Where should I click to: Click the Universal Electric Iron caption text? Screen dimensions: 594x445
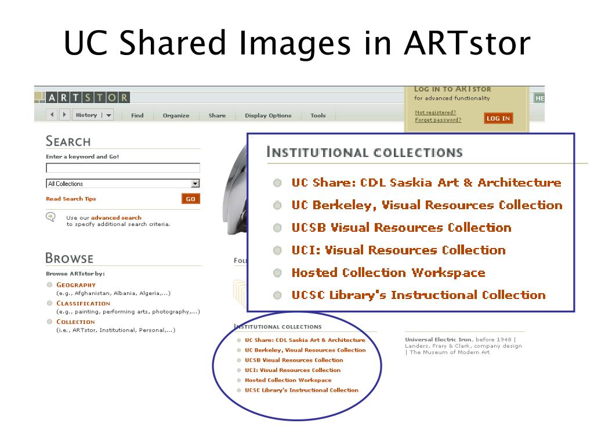439,340
